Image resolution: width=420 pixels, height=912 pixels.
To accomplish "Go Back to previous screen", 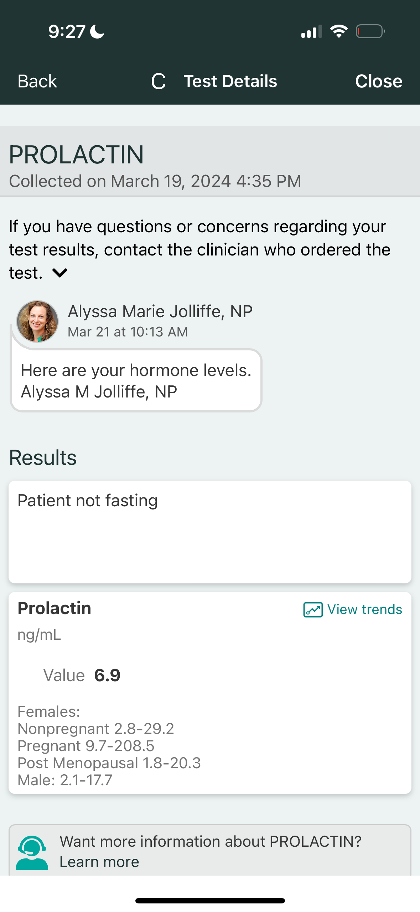I will 37,81.
